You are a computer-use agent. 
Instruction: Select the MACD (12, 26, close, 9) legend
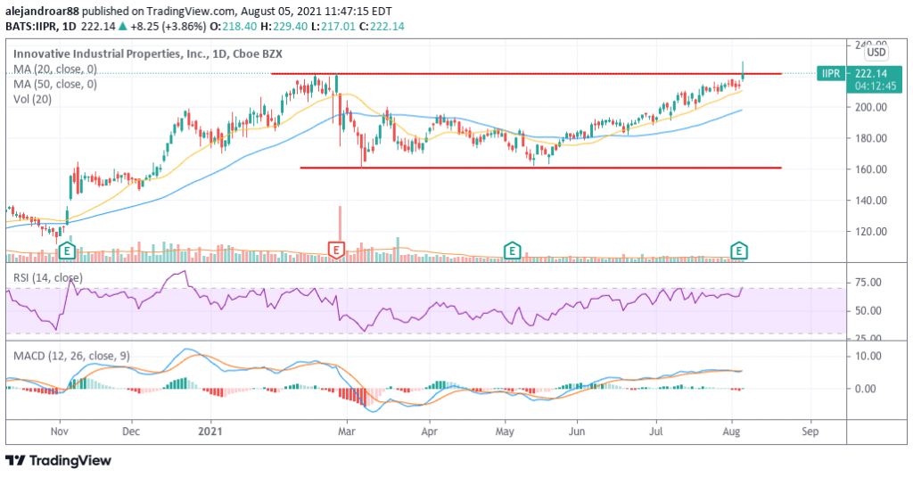tap(71, 355)
